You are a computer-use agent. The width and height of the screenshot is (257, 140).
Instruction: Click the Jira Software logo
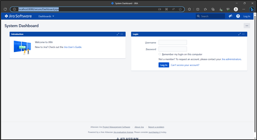pos(18,16)
